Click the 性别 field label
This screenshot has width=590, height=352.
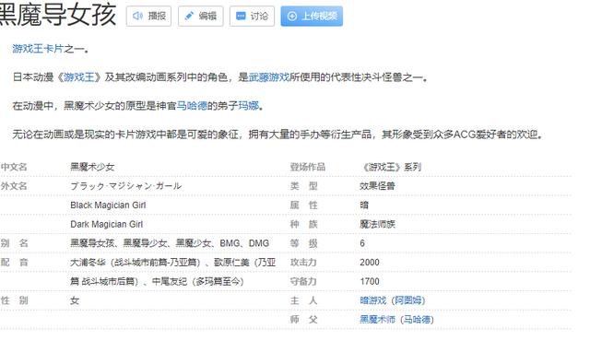(14, 300)
